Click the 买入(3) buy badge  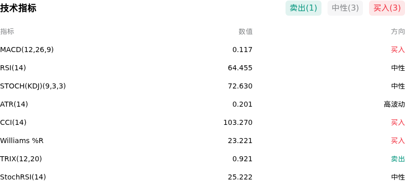[x=387, y=8]
